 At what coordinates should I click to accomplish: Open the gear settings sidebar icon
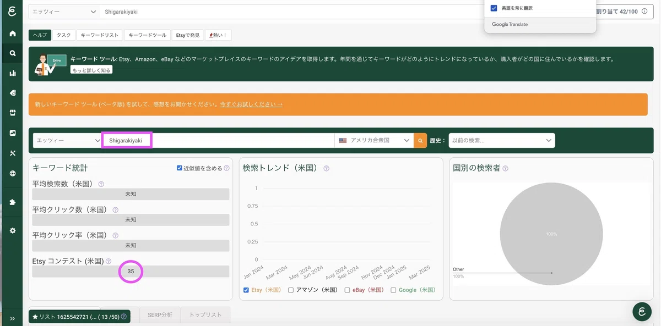pos(12,230)
